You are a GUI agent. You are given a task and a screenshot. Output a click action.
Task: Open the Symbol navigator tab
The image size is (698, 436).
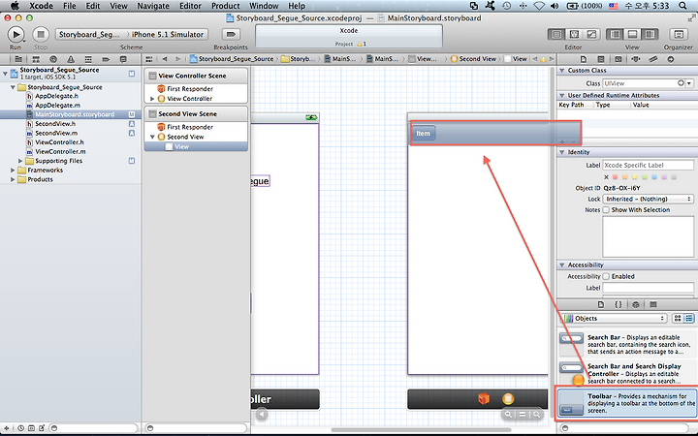pyautogui.click(x=36, y=59)
